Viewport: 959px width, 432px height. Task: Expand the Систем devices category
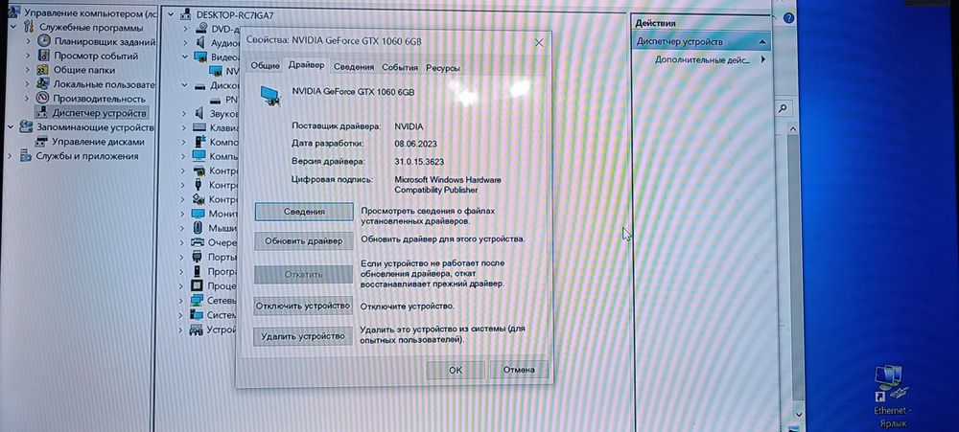(x=181, y=315)
